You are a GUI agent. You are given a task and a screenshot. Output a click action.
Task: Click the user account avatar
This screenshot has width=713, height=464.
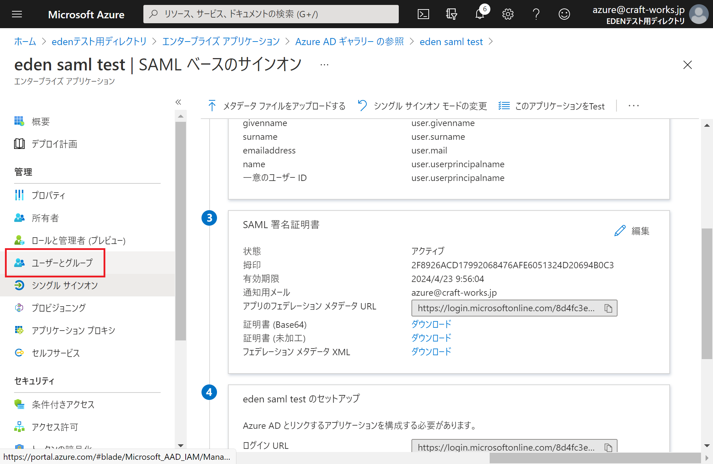pyautogui.click(x=699, y=14)
